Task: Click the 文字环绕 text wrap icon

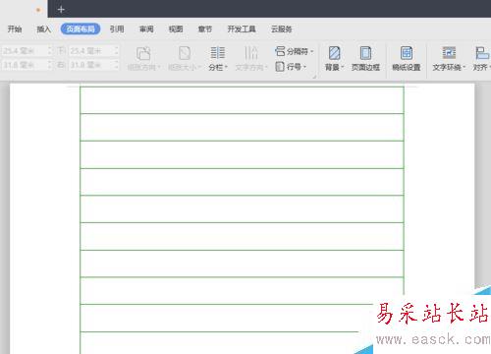Action: click(449, 53)
